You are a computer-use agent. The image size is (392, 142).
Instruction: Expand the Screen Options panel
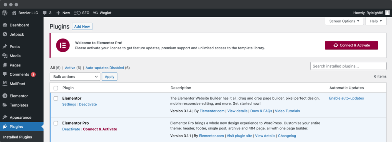344,21
